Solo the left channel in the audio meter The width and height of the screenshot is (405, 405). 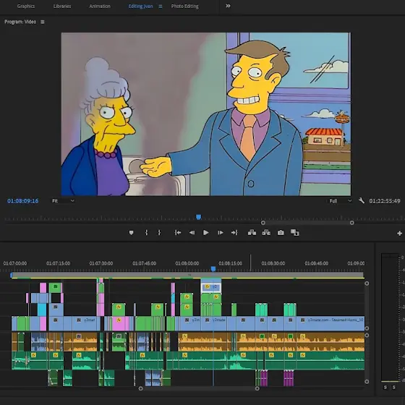coord(385,387)
